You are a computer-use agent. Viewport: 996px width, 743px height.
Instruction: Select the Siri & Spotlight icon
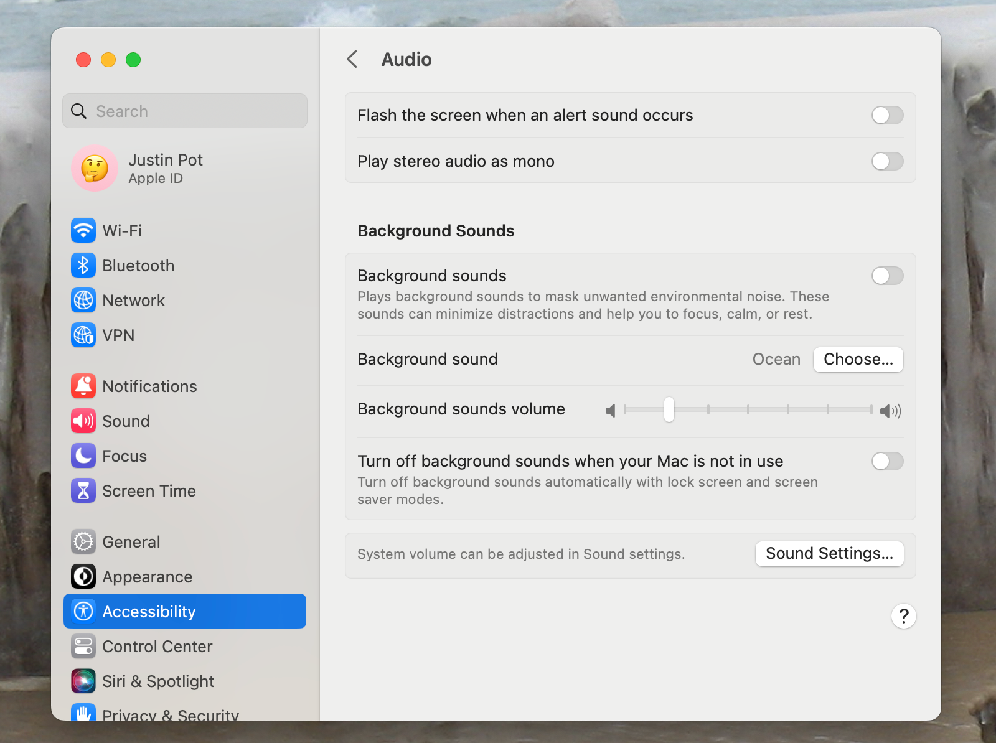(x=83, y=681)
